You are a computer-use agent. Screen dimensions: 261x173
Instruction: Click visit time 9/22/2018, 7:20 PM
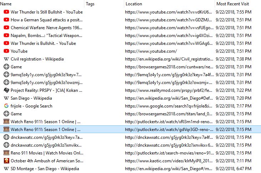click(x=234, y=98)
